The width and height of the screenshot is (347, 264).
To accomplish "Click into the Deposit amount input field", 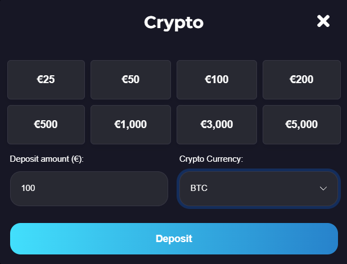I will click(x=89, y=189).
